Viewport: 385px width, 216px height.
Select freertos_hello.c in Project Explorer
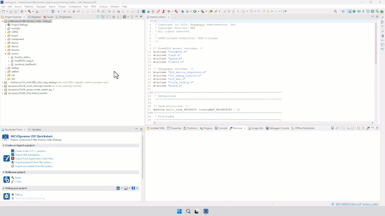[22, 57]
